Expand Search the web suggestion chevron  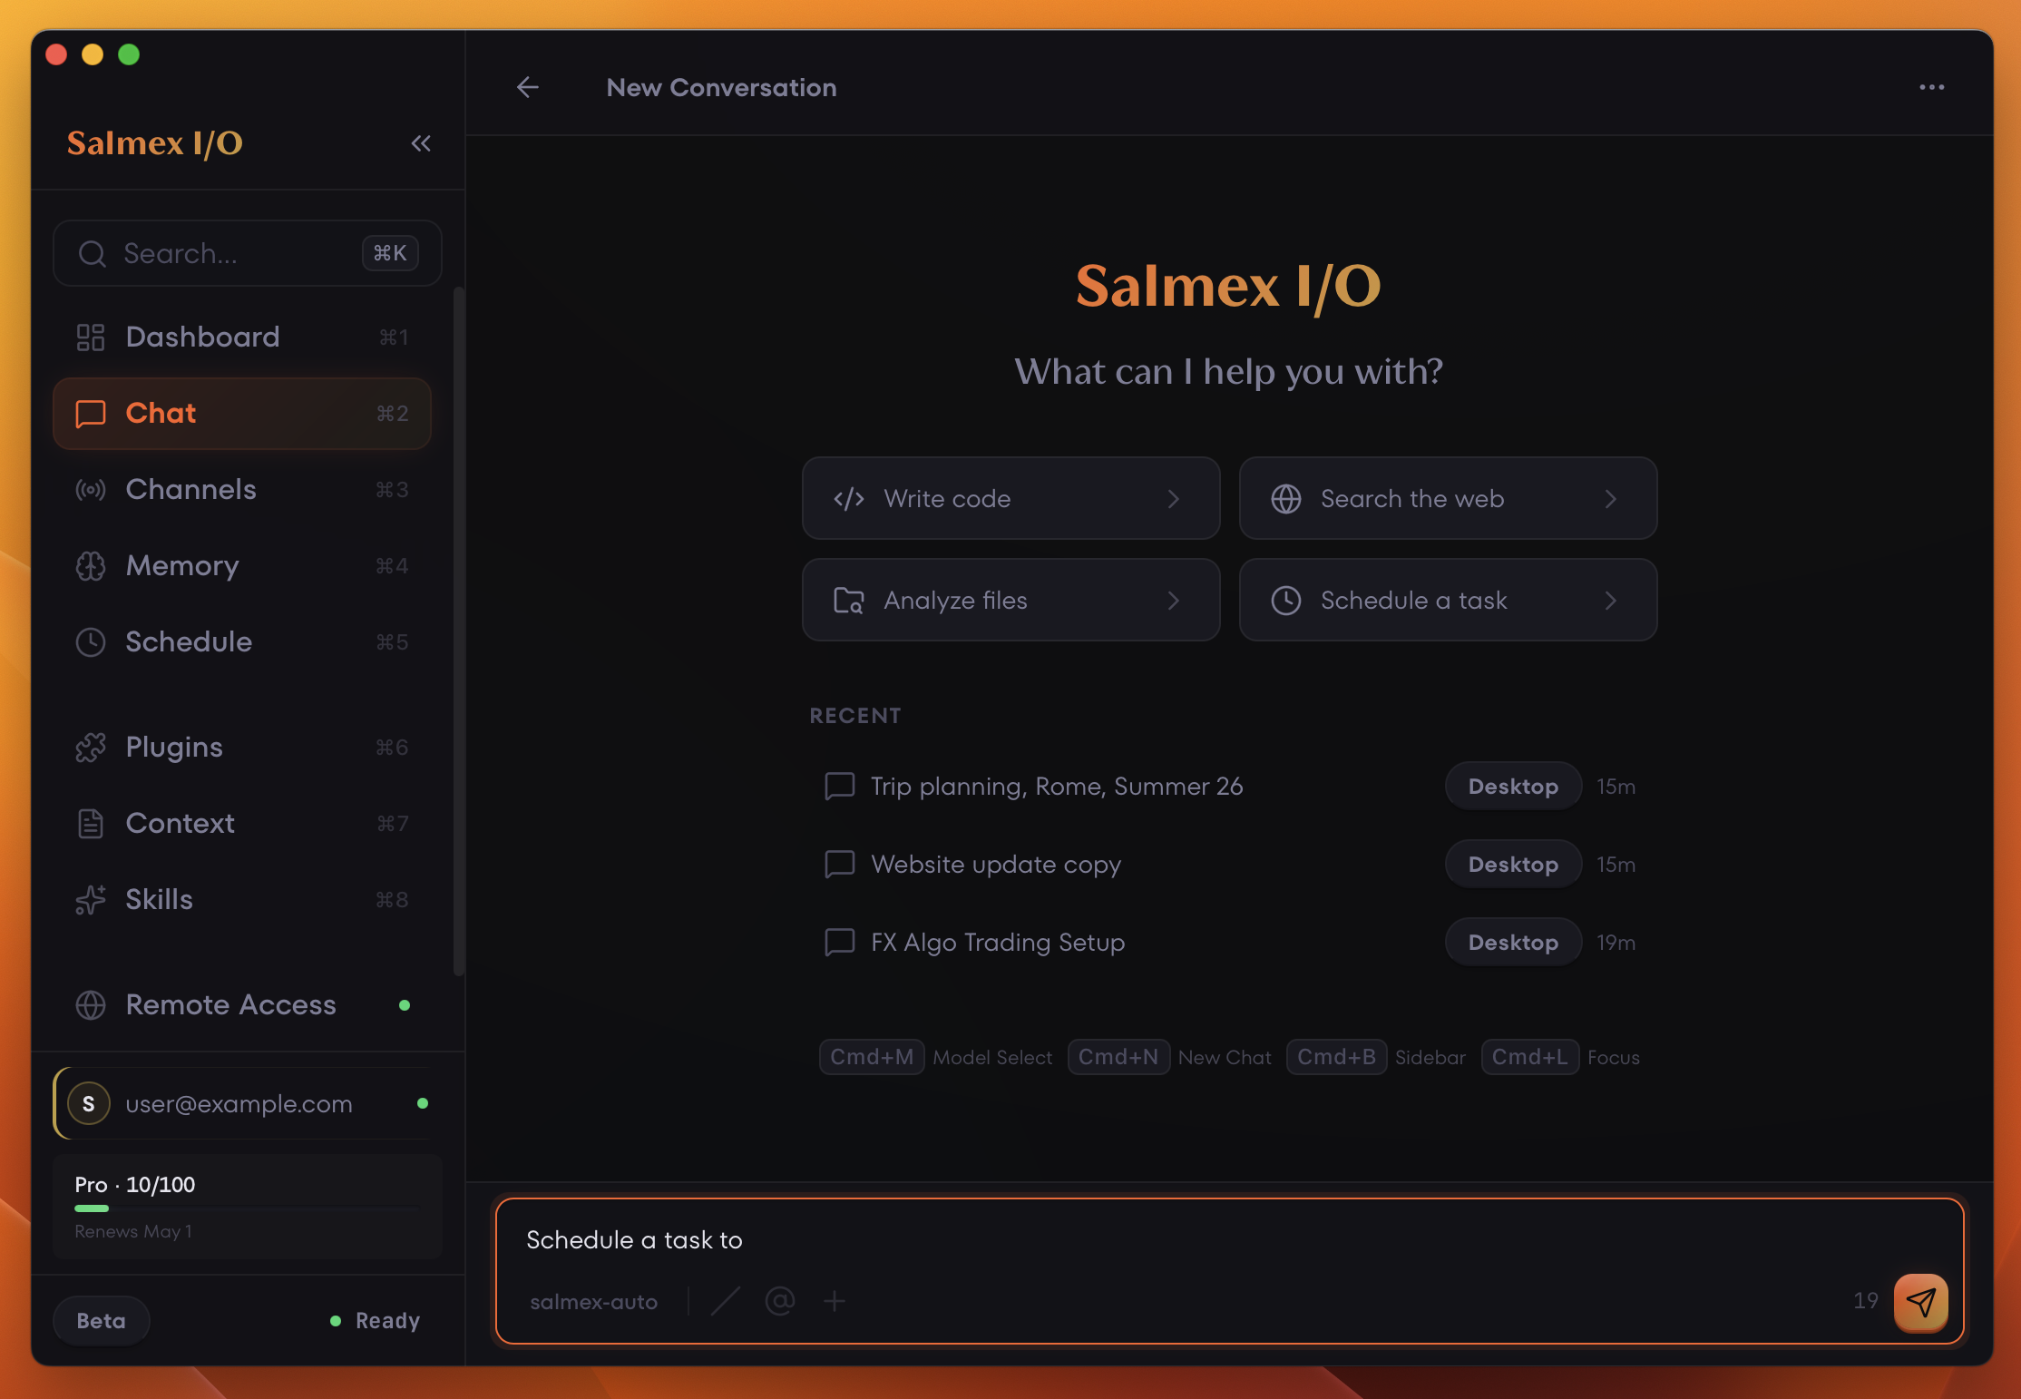[x=1611, y=498]
